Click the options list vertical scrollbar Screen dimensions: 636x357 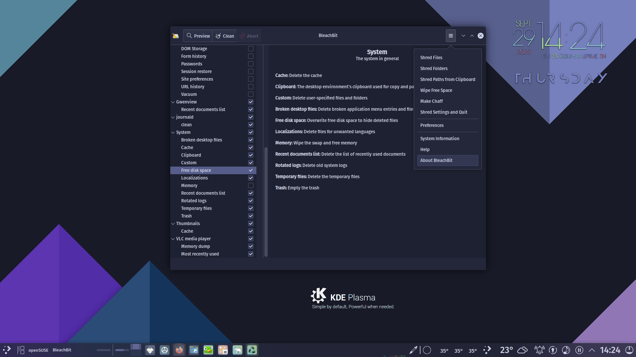click(266, 202)
